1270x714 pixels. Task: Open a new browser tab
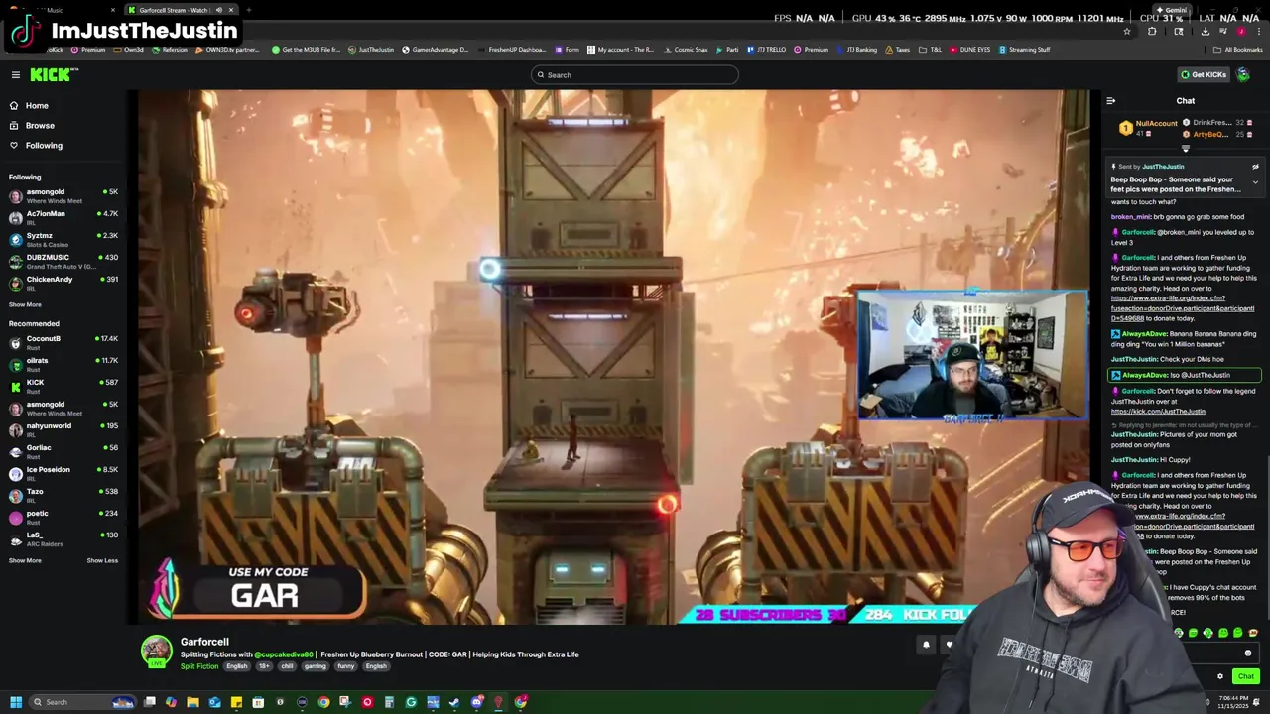[x=248, y=10]
